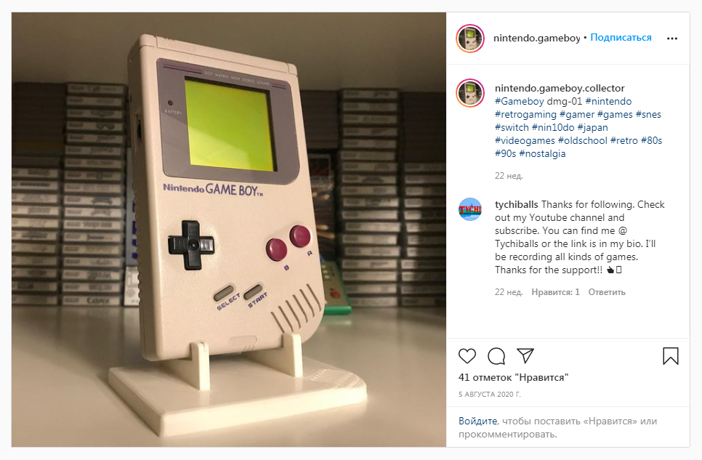Open the three-dot more options menu

671,39
